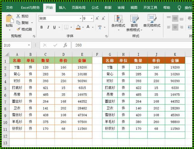Toggle Italic formatting
Image resolution: width=194 pixels, height=149 pixels.
pos(48,27)
